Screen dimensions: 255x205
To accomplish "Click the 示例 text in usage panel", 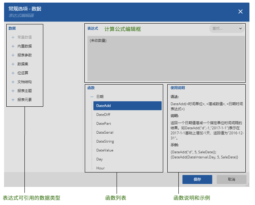I will (174, 145).
